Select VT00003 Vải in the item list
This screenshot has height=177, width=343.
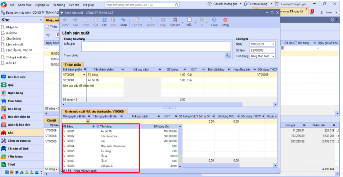pyautogui.click(x=120, y=141)
